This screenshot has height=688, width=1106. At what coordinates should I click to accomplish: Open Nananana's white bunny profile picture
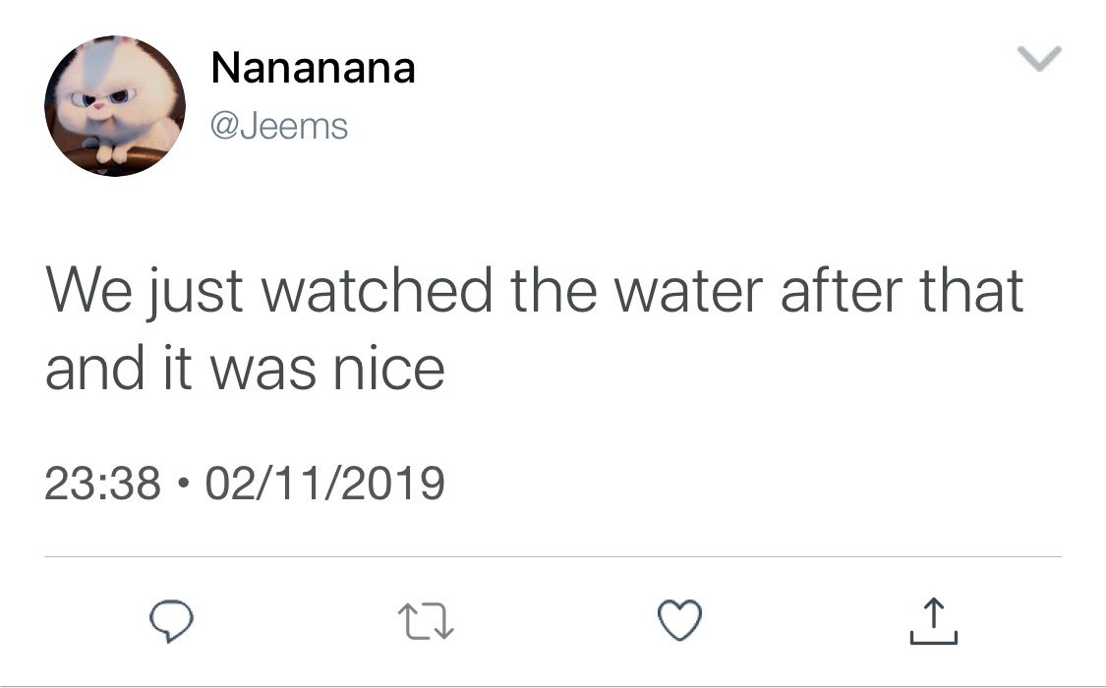click(115, 106)
